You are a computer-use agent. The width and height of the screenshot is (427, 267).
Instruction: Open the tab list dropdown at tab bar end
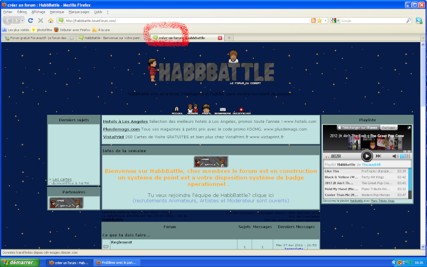423,38
